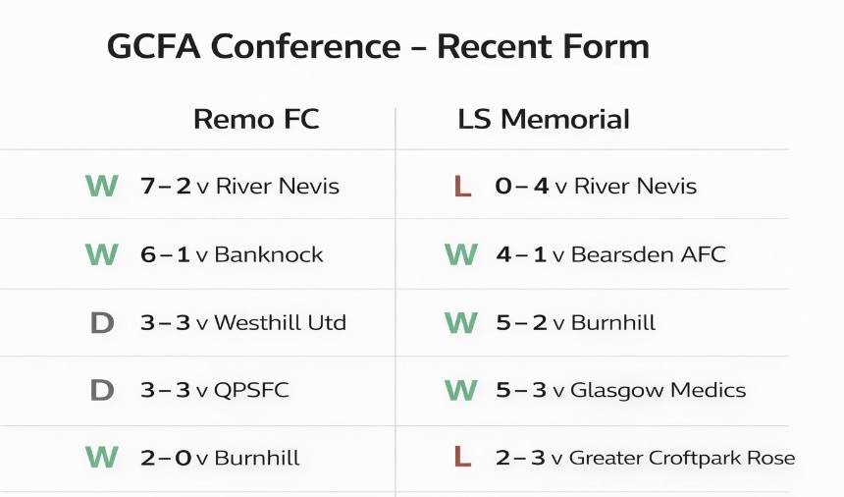Image resolution: width=844 pixels, height=497 pixels.
Task: Click the red L beside 0-4 River Nevis
Action: coord(462,186)
